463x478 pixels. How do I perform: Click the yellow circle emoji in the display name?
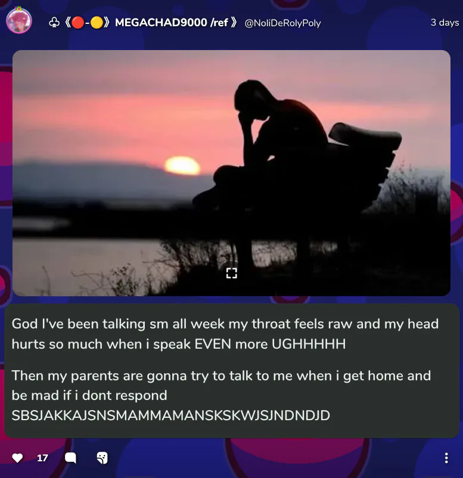97,23
